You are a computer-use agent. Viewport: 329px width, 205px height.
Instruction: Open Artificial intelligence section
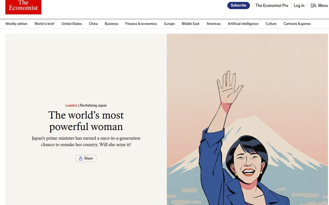[243, 24]
